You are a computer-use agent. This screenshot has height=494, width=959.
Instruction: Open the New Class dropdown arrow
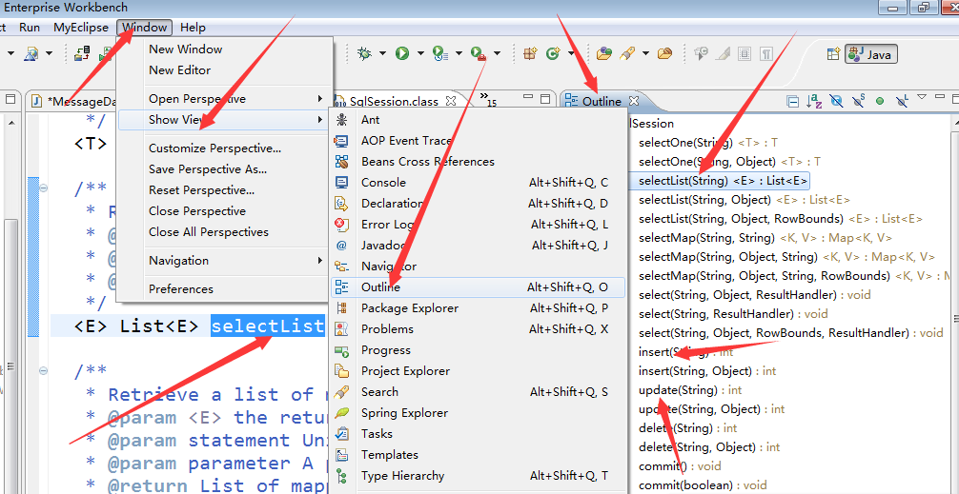point(571,53)
